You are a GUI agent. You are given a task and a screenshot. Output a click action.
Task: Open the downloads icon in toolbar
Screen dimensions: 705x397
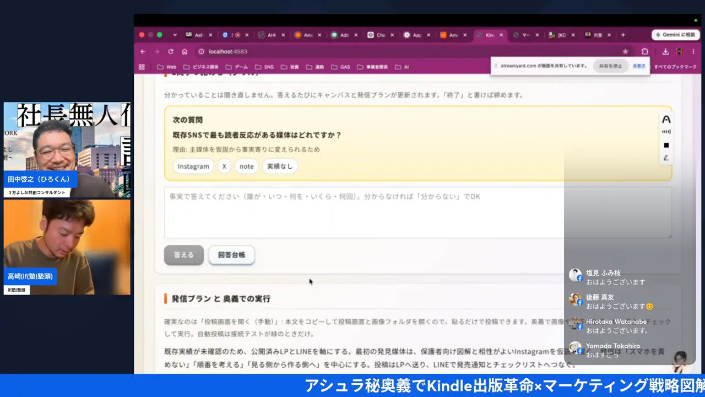coord(665,51)
